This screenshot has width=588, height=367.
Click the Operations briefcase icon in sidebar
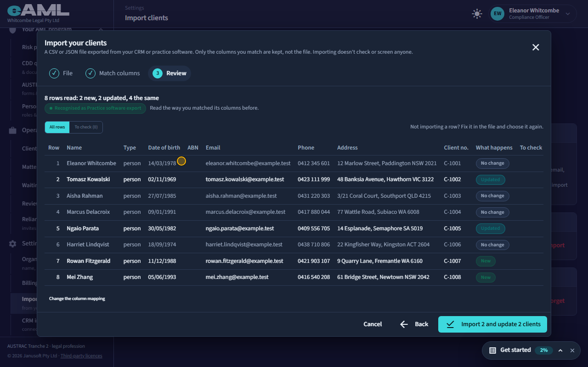(13, 130)
